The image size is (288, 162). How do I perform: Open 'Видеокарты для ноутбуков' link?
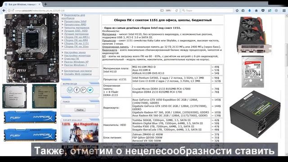(73, 17)
